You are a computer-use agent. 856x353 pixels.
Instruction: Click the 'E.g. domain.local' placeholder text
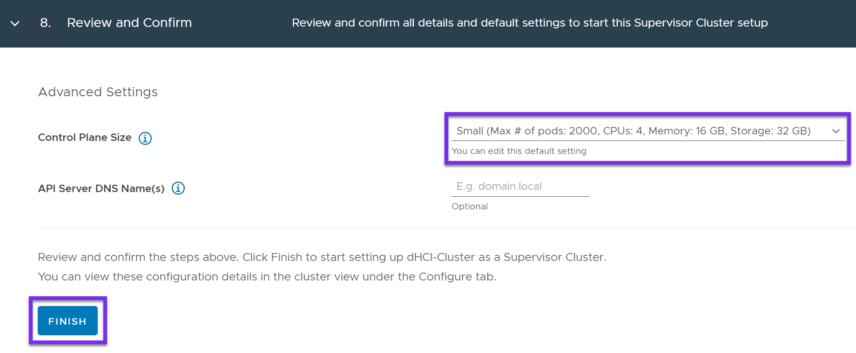click(499, 186)
